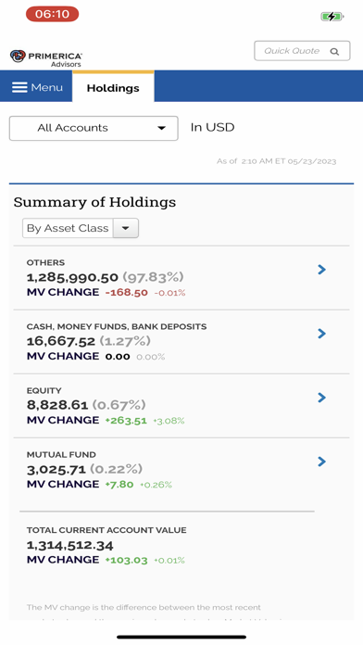Click the Quick Quote search magnifier icon

tap(334, 51)
